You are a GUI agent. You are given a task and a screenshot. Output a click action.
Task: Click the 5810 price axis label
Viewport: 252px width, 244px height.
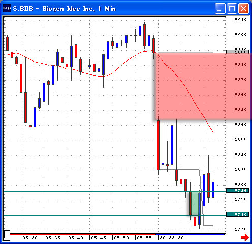coord(241,169)
